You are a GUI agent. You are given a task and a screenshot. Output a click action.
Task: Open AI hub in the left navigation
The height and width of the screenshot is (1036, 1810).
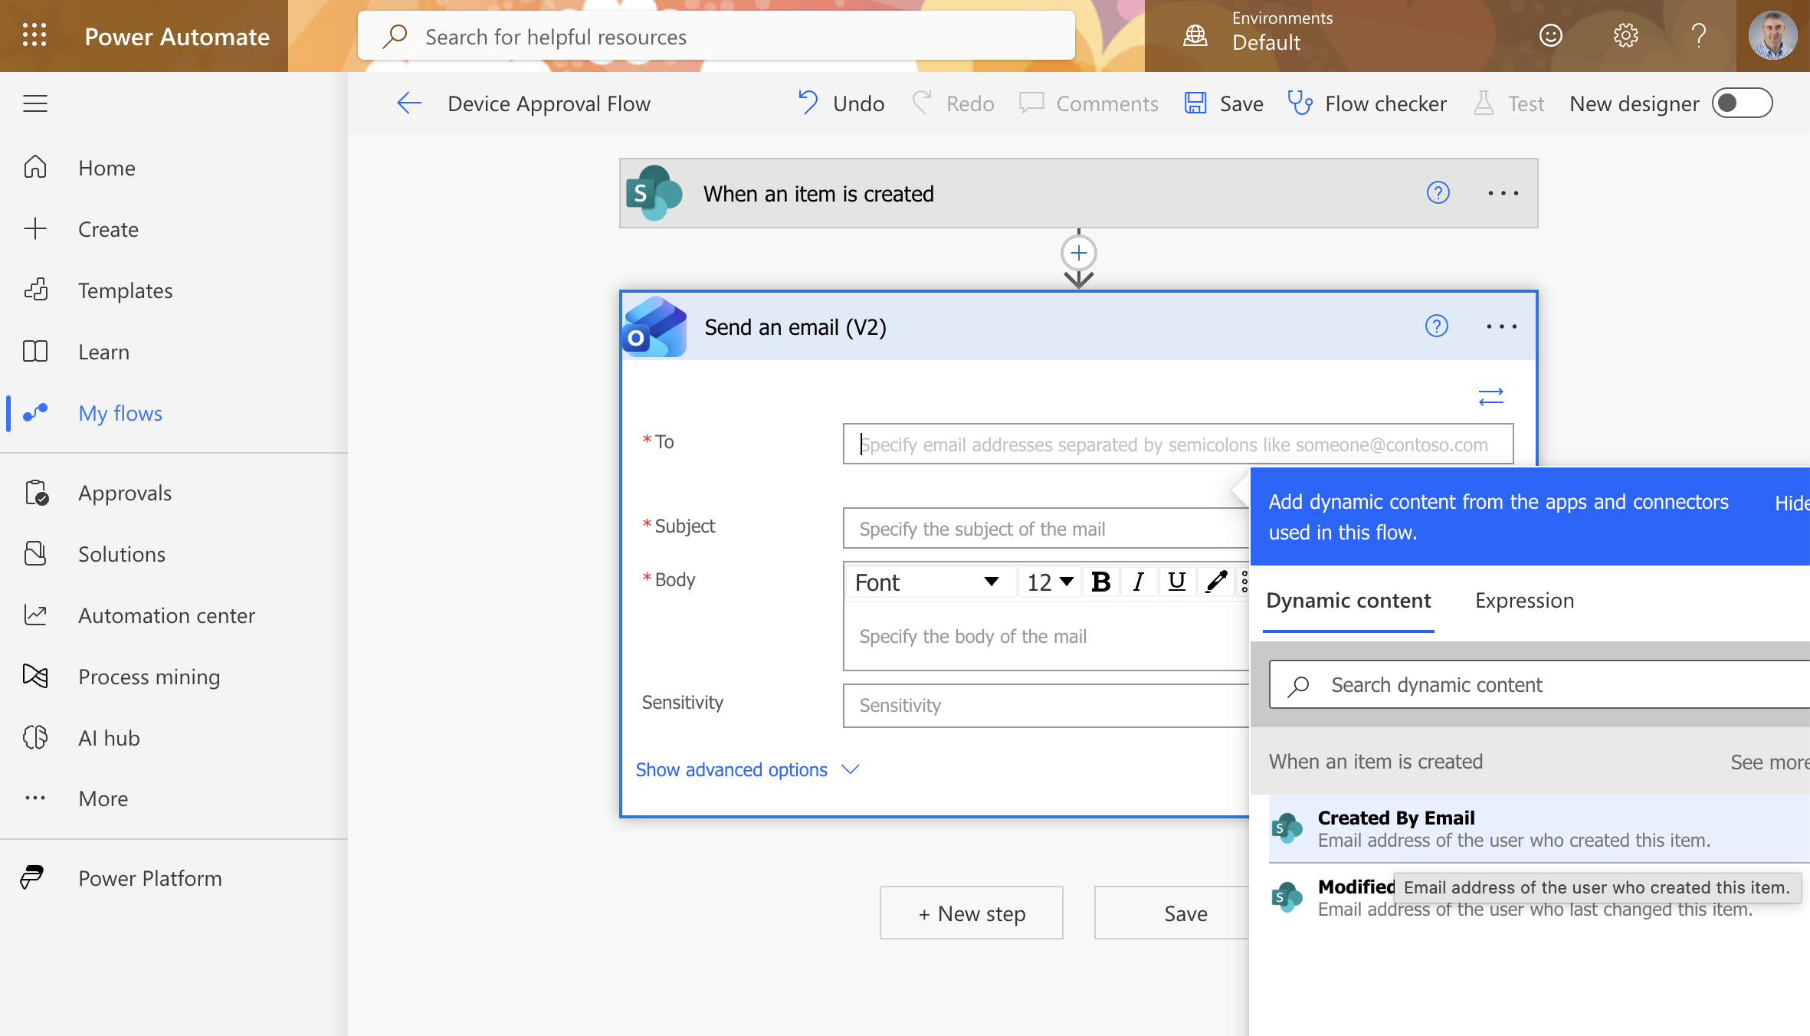[109, 738]
